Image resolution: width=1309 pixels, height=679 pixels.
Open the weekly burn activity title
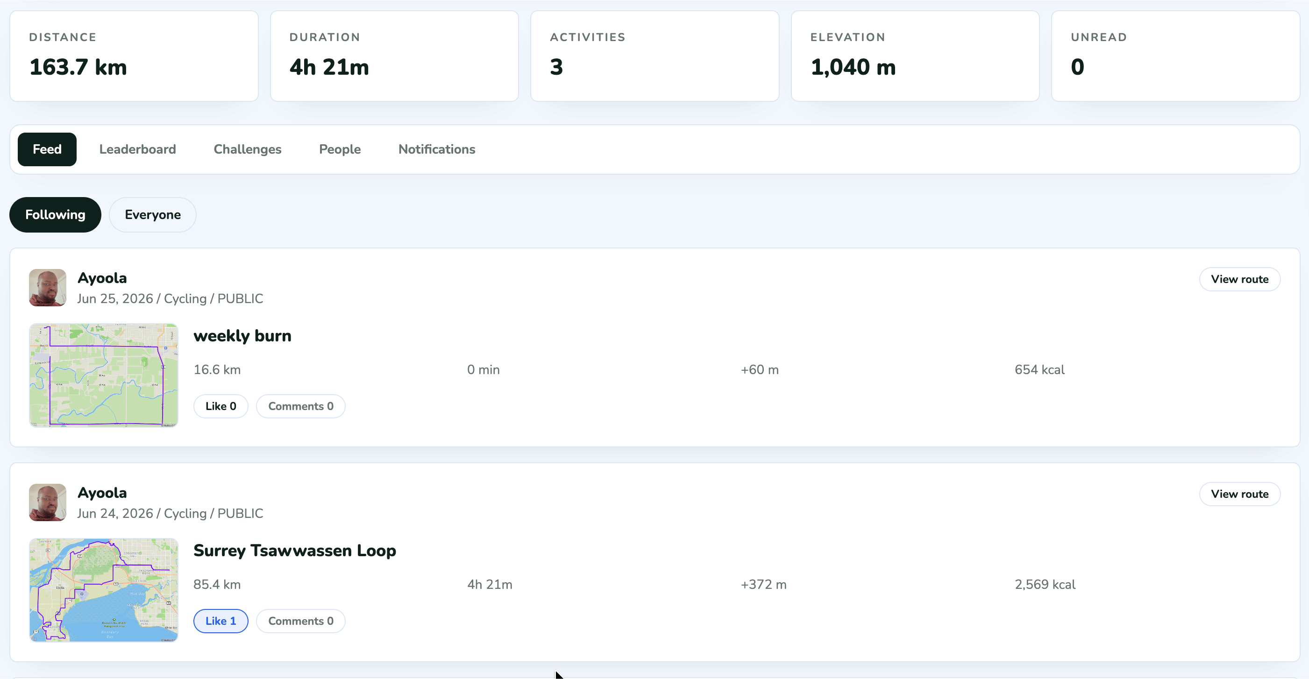tap(242, 336)
